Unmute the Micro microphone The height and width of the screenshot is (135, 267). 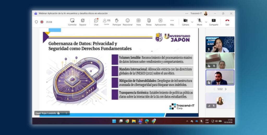199,21
